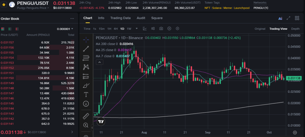The height and width of the screenshot is (137, 305).
Task: Open the technical indicators icon
Action: point(145,29)
